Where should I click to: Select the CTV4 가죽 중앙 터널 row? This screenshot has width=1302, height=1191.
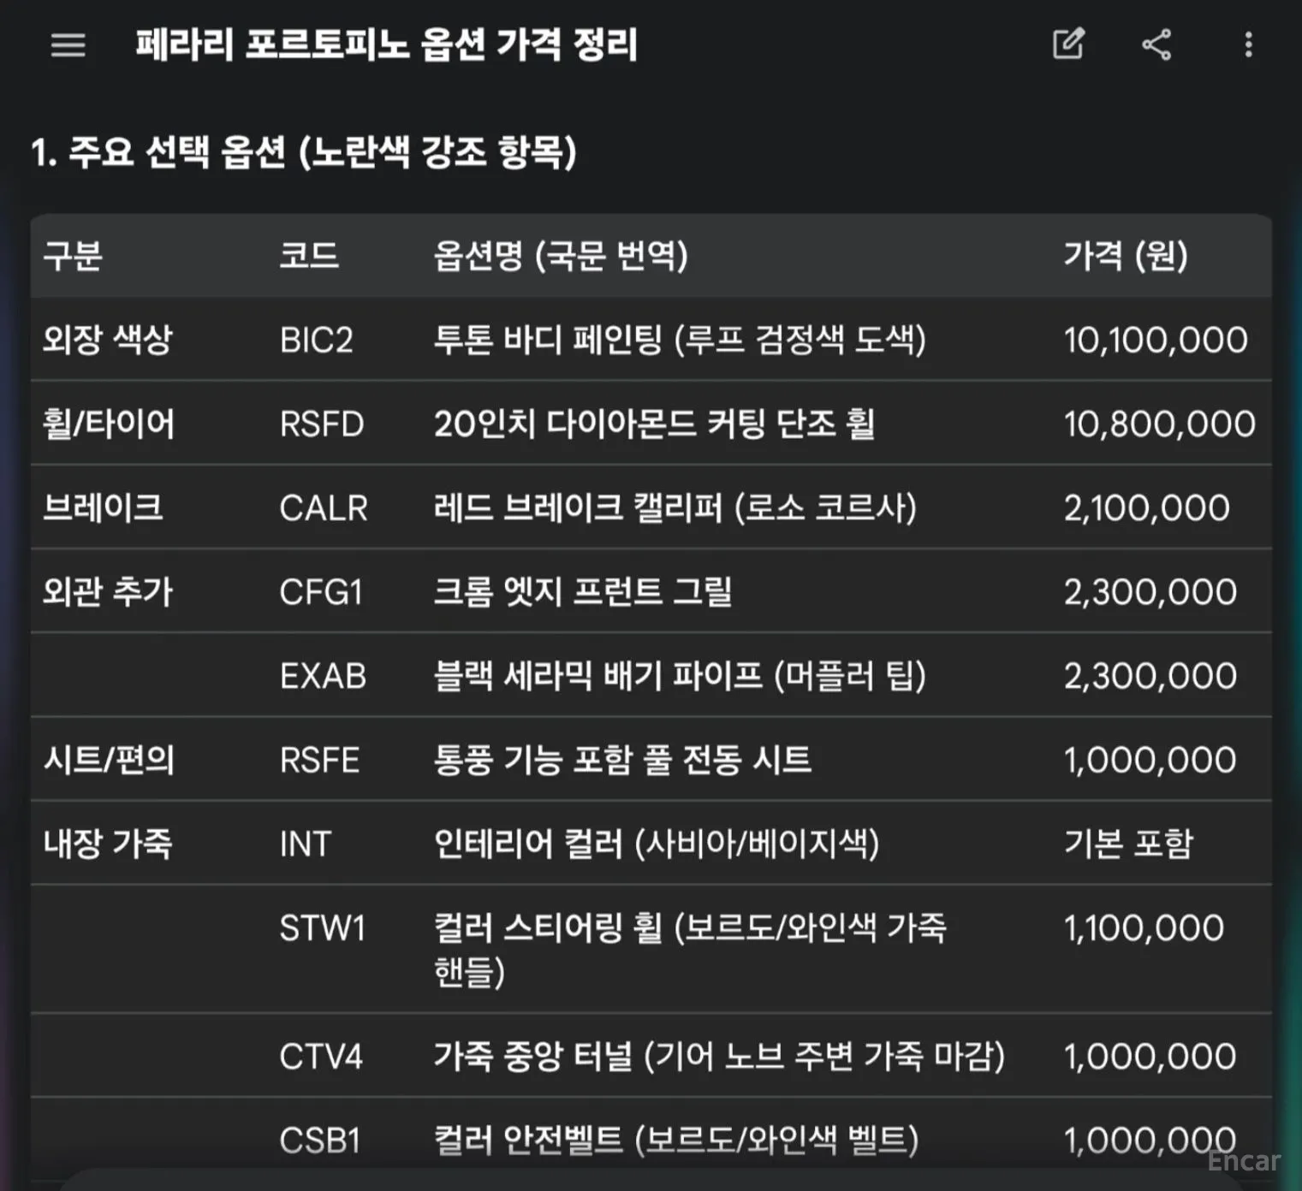651,1056
